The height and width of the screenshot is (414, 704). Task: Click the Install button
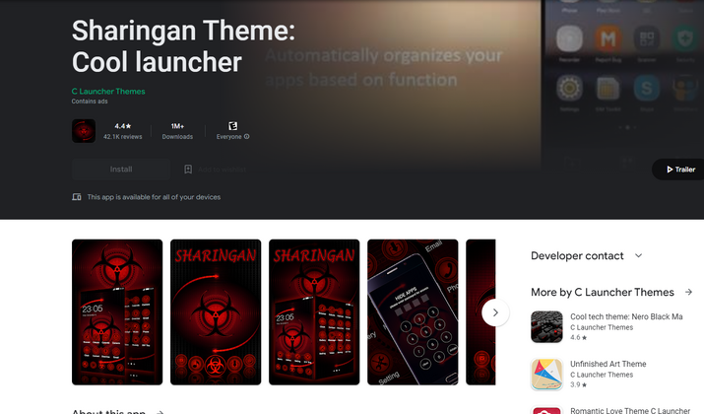(121, 170)
